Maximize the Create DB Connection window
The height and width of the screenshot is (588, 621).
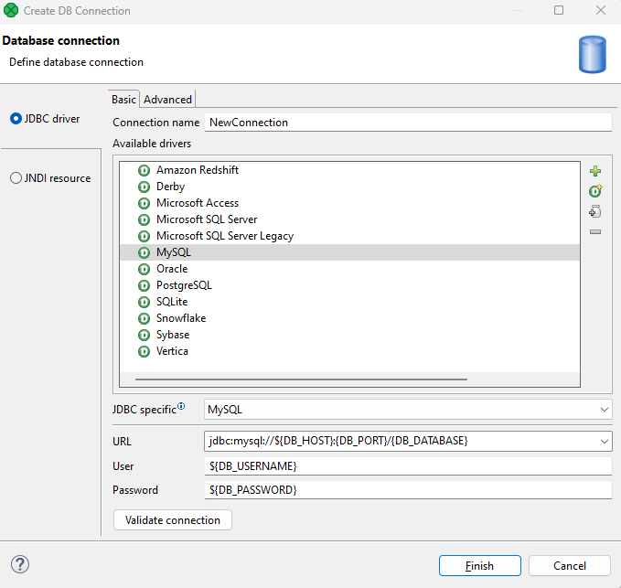(x=559, y=10)
